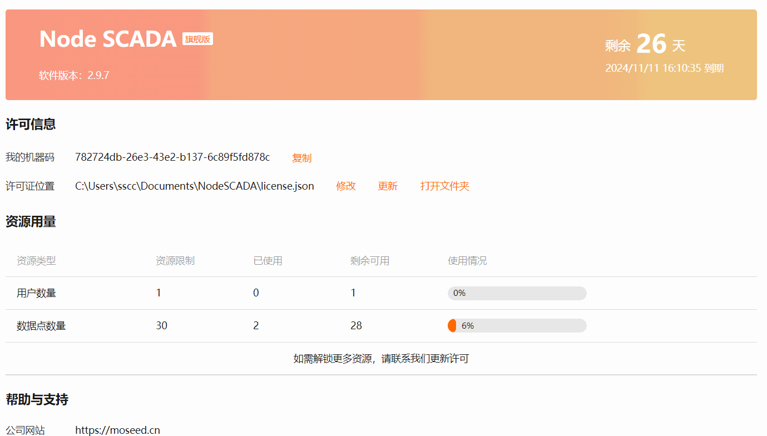The height and width of the screenshot is (436, 767).
Task: Click the 剩余 26 天 remaining days text
Action: coord(645,44)
